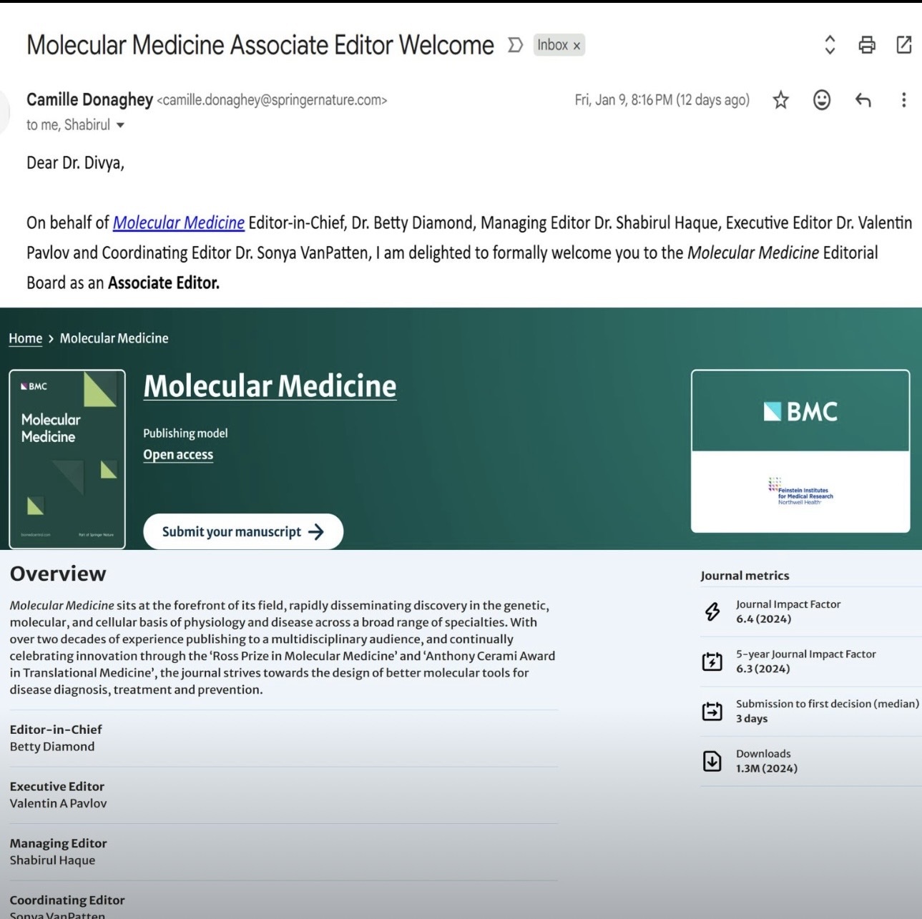Navigate older/newer with up-down arrows icon
Viewport: 922px width, 919px height.
pyautogui.click(x=830, y=45)
